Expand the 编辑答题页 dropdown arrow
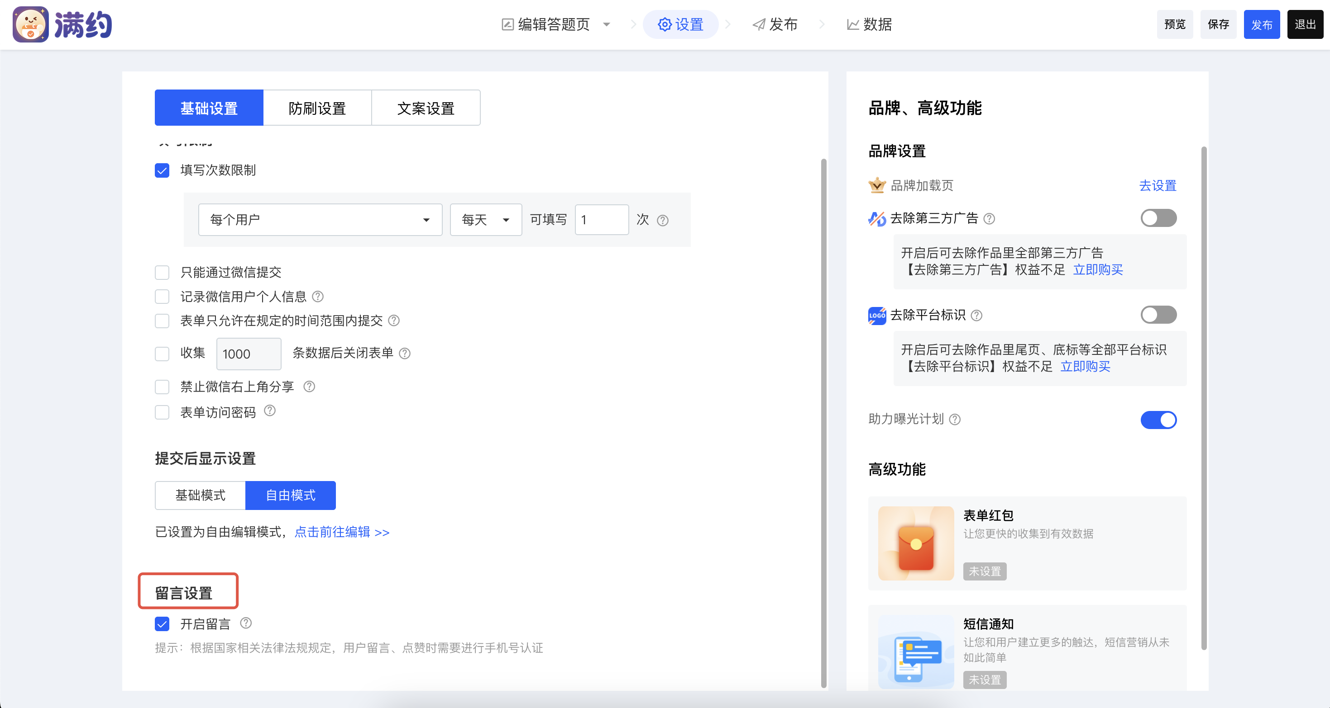Image resolution: width=1330 pixels, height=708 pixels. [x=607, y=24]
